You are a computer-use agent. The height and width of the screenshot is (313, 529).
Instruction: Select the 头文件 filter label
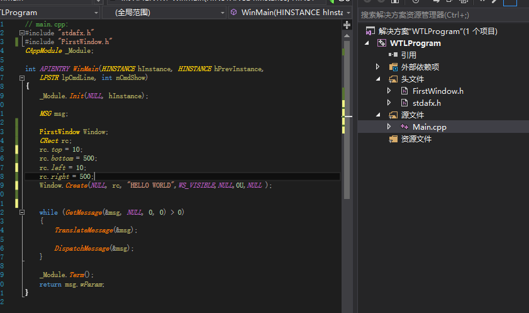click(412, 79)
